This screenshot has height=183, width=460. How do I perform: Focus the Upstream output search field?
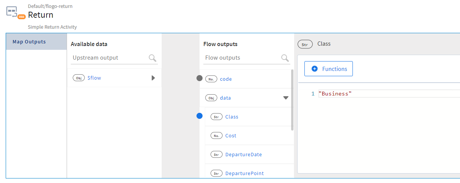pos(109,58)
